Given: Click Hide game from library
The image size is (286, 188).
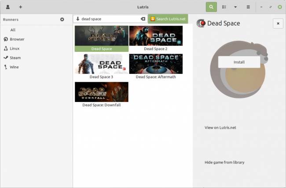Looking at the screenshot, I should point(224,163).
